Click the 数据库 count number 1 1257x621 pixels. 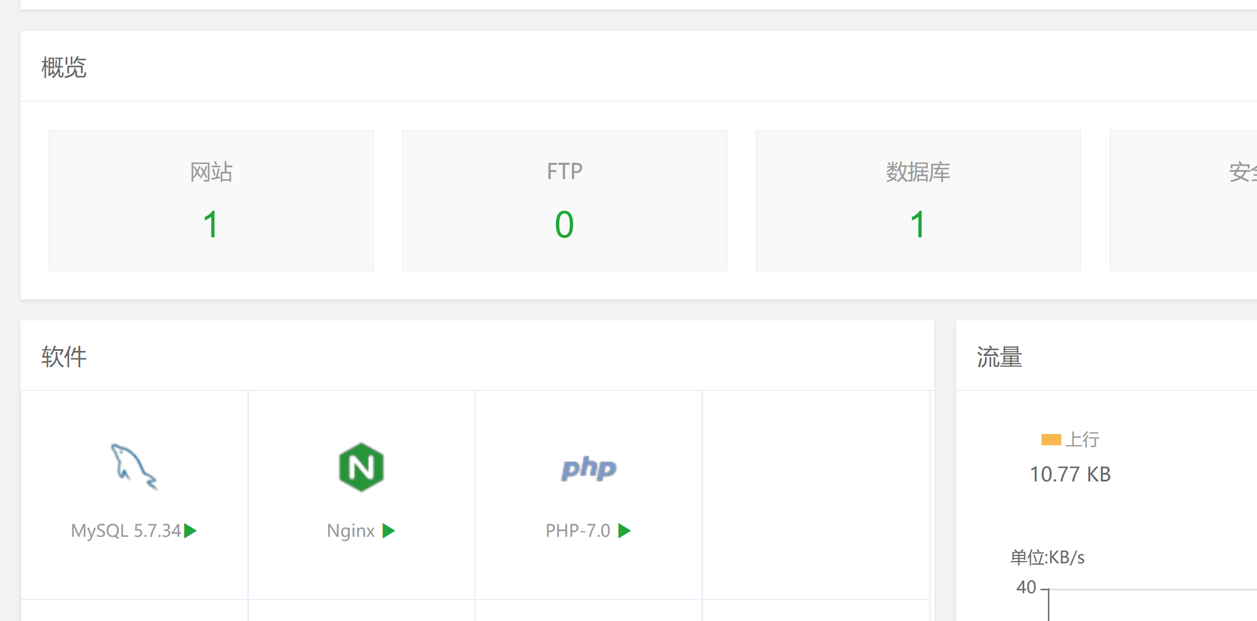click(x=918, y=224)
